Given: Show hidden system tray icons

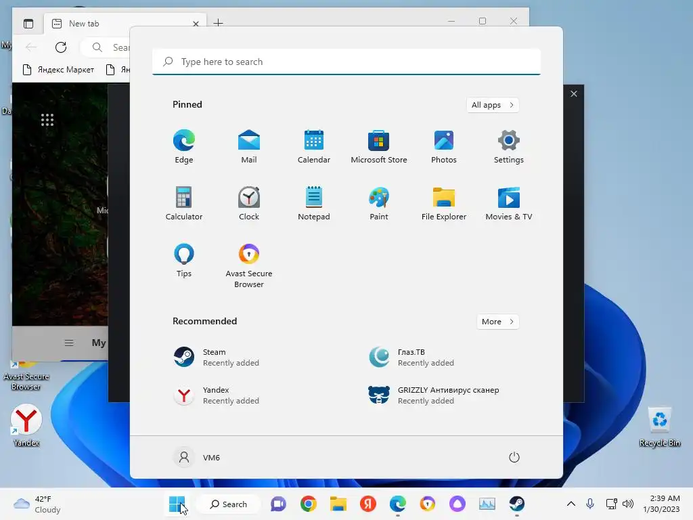Looking at the screenshot, I should click(x=571, y=504).
